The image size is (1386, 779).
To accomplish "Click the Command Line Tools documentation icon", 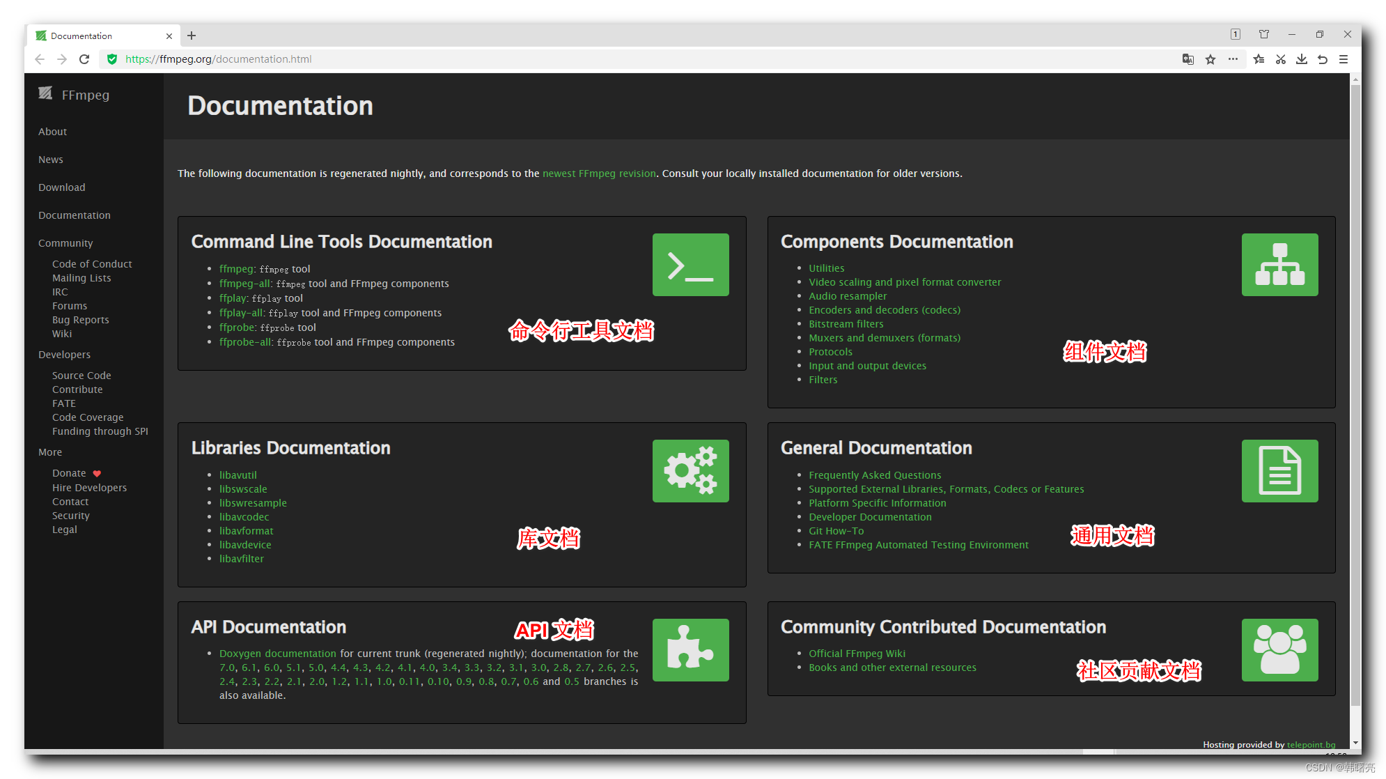I will [691, 264].
